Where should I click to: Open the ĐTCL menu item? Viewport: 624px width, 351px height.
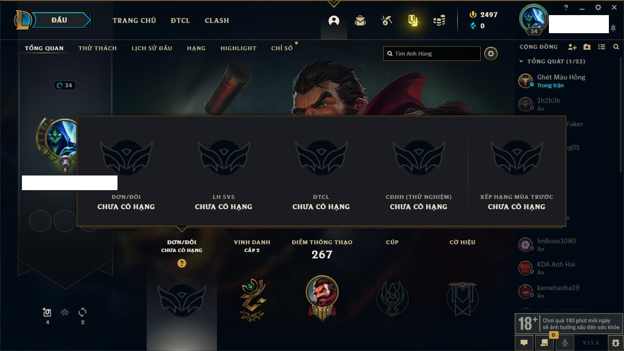(x=180, y=20)
